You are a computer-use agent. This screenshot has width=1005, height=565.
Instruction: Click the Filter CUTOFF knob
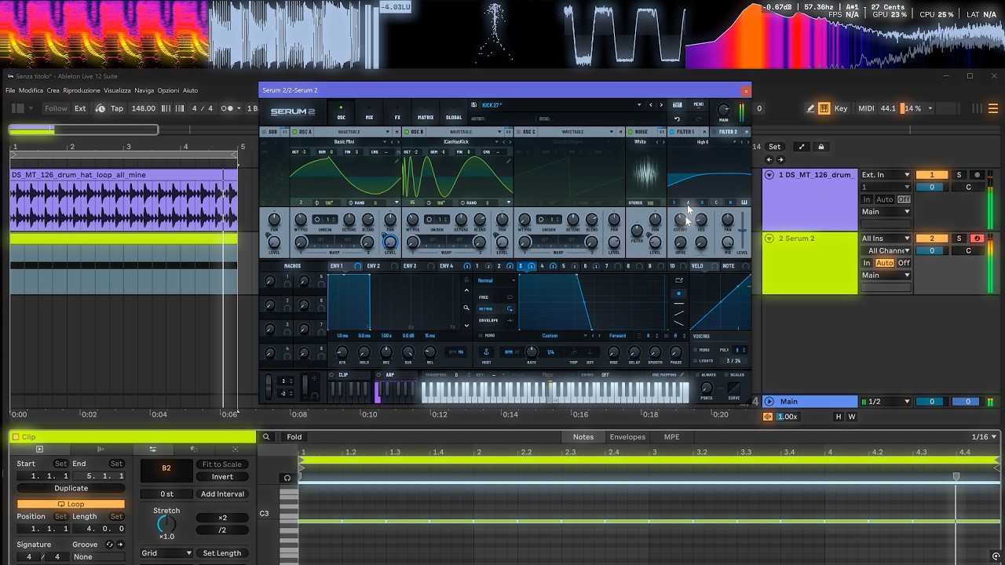680,220
